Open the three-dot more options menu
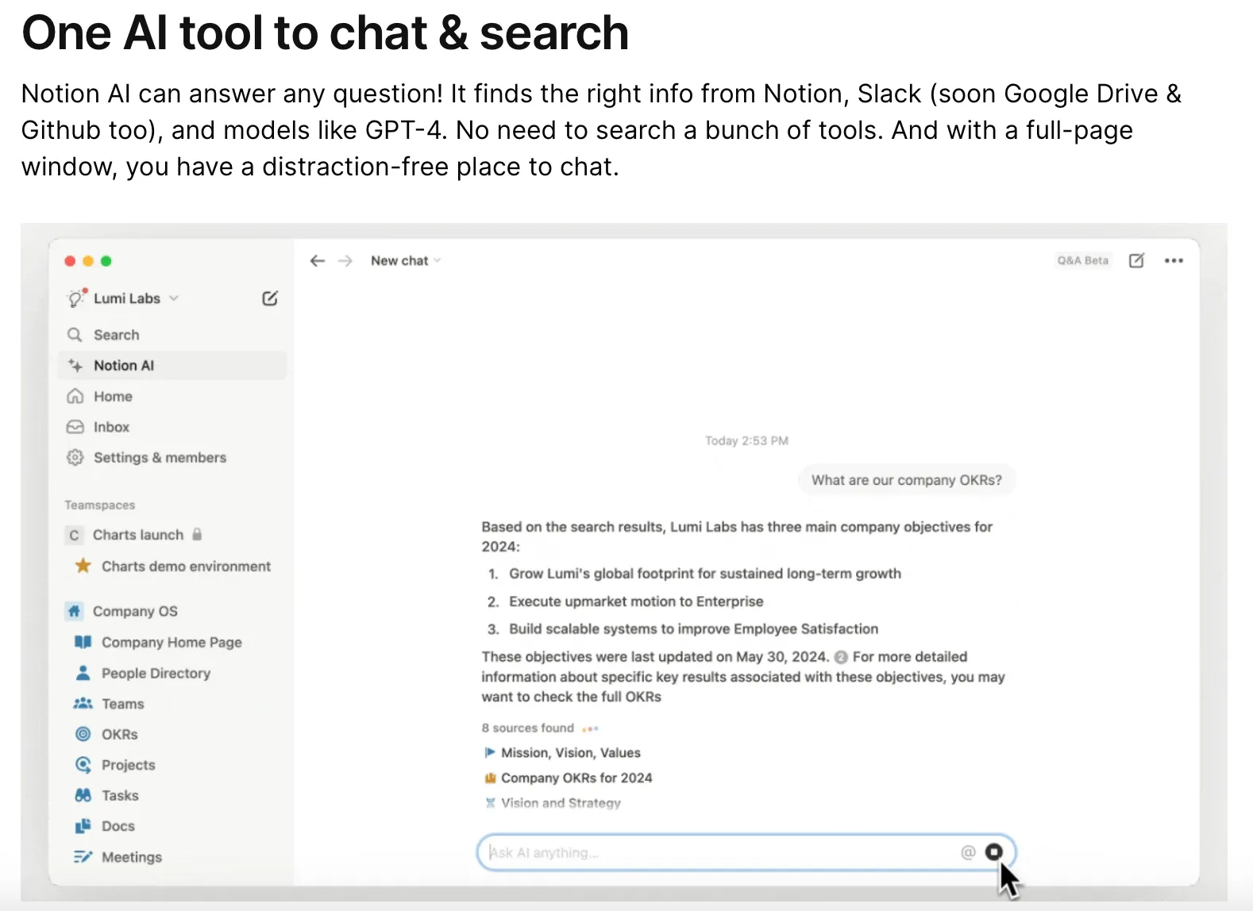Image resolution: width=1253 pixels, height=911 pixels. (x=1174, y=261)
